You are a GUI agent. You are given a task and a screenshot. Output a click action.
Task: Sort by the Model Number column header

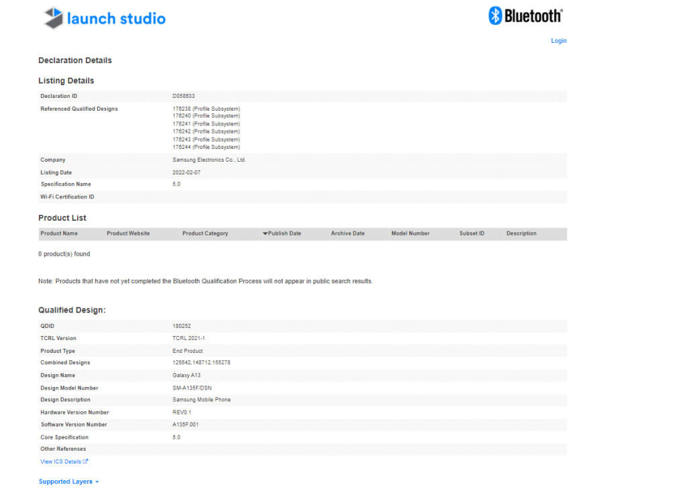(x=410, y=233)
